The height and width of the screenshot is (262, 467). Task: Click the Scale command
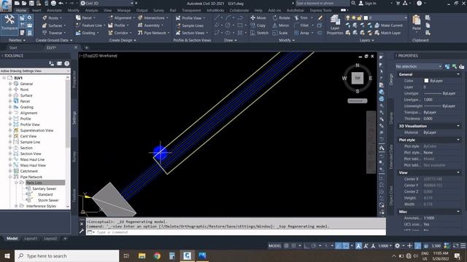click(x=280, y=33)
